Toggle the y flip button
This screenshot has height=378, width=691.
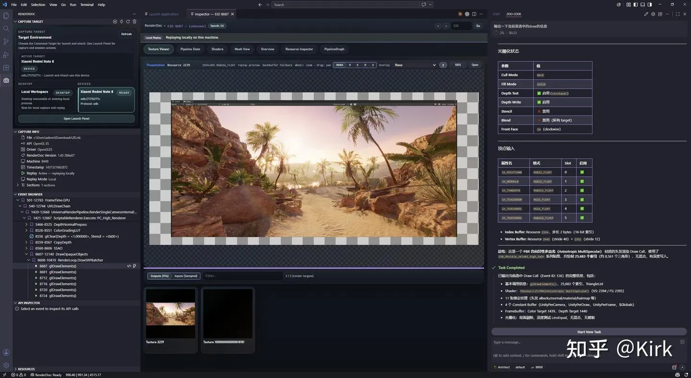point(443,65)
